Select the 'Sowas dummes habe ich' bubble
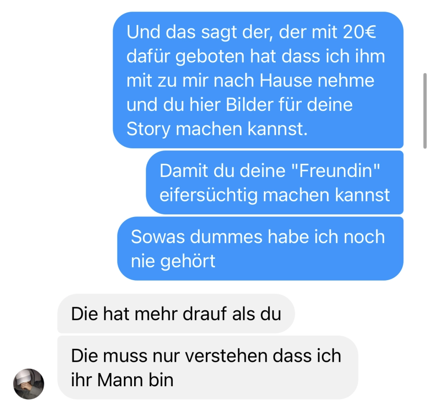This screenshot has height=409, width=430. (261, 248)
